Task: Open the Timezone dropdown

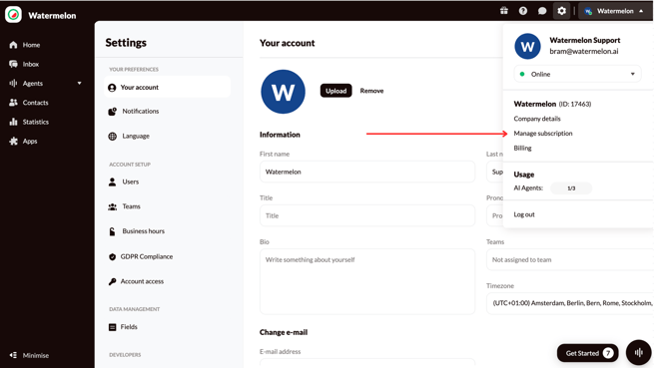Action: click(570, 303)
